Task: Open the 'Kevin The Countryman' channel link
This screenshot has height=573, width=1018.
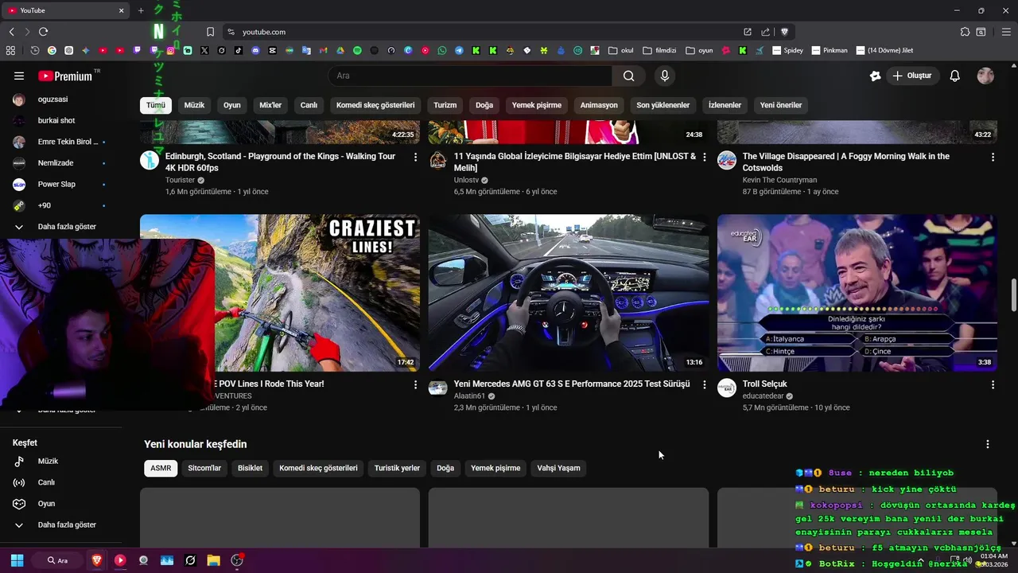Action: 779,181
